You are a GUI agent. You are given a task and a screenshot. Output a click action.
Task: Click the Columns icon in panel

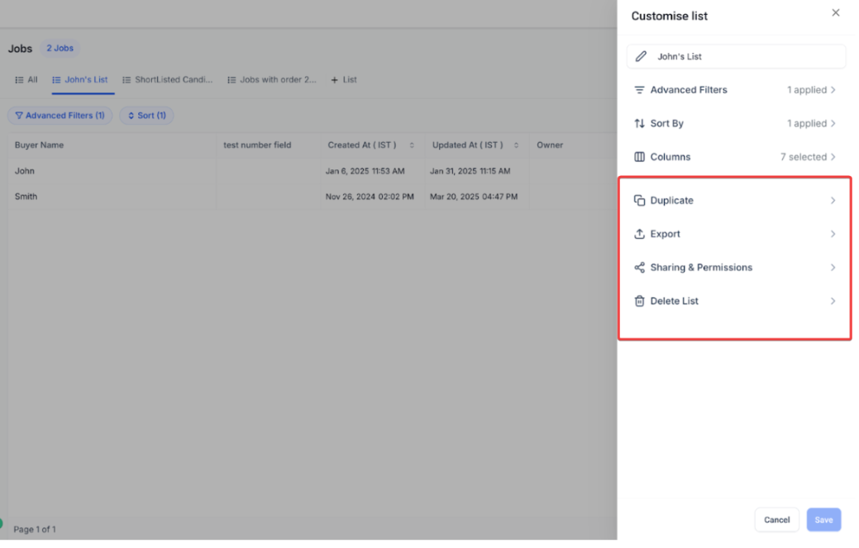639,157
